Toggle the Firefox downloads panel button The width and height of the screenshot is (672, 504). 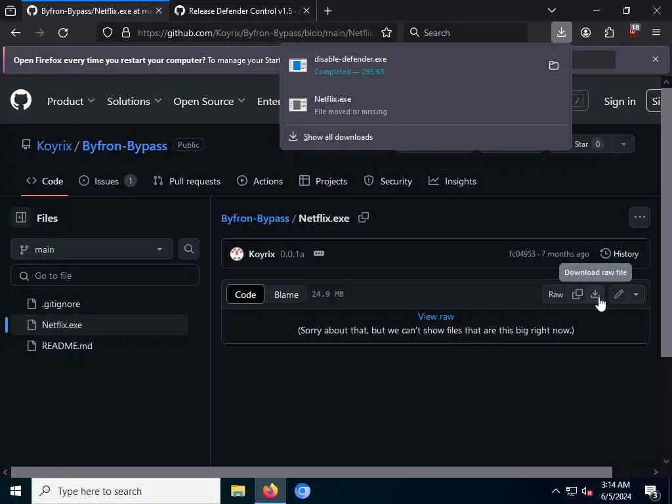click(x=562, y=32)
